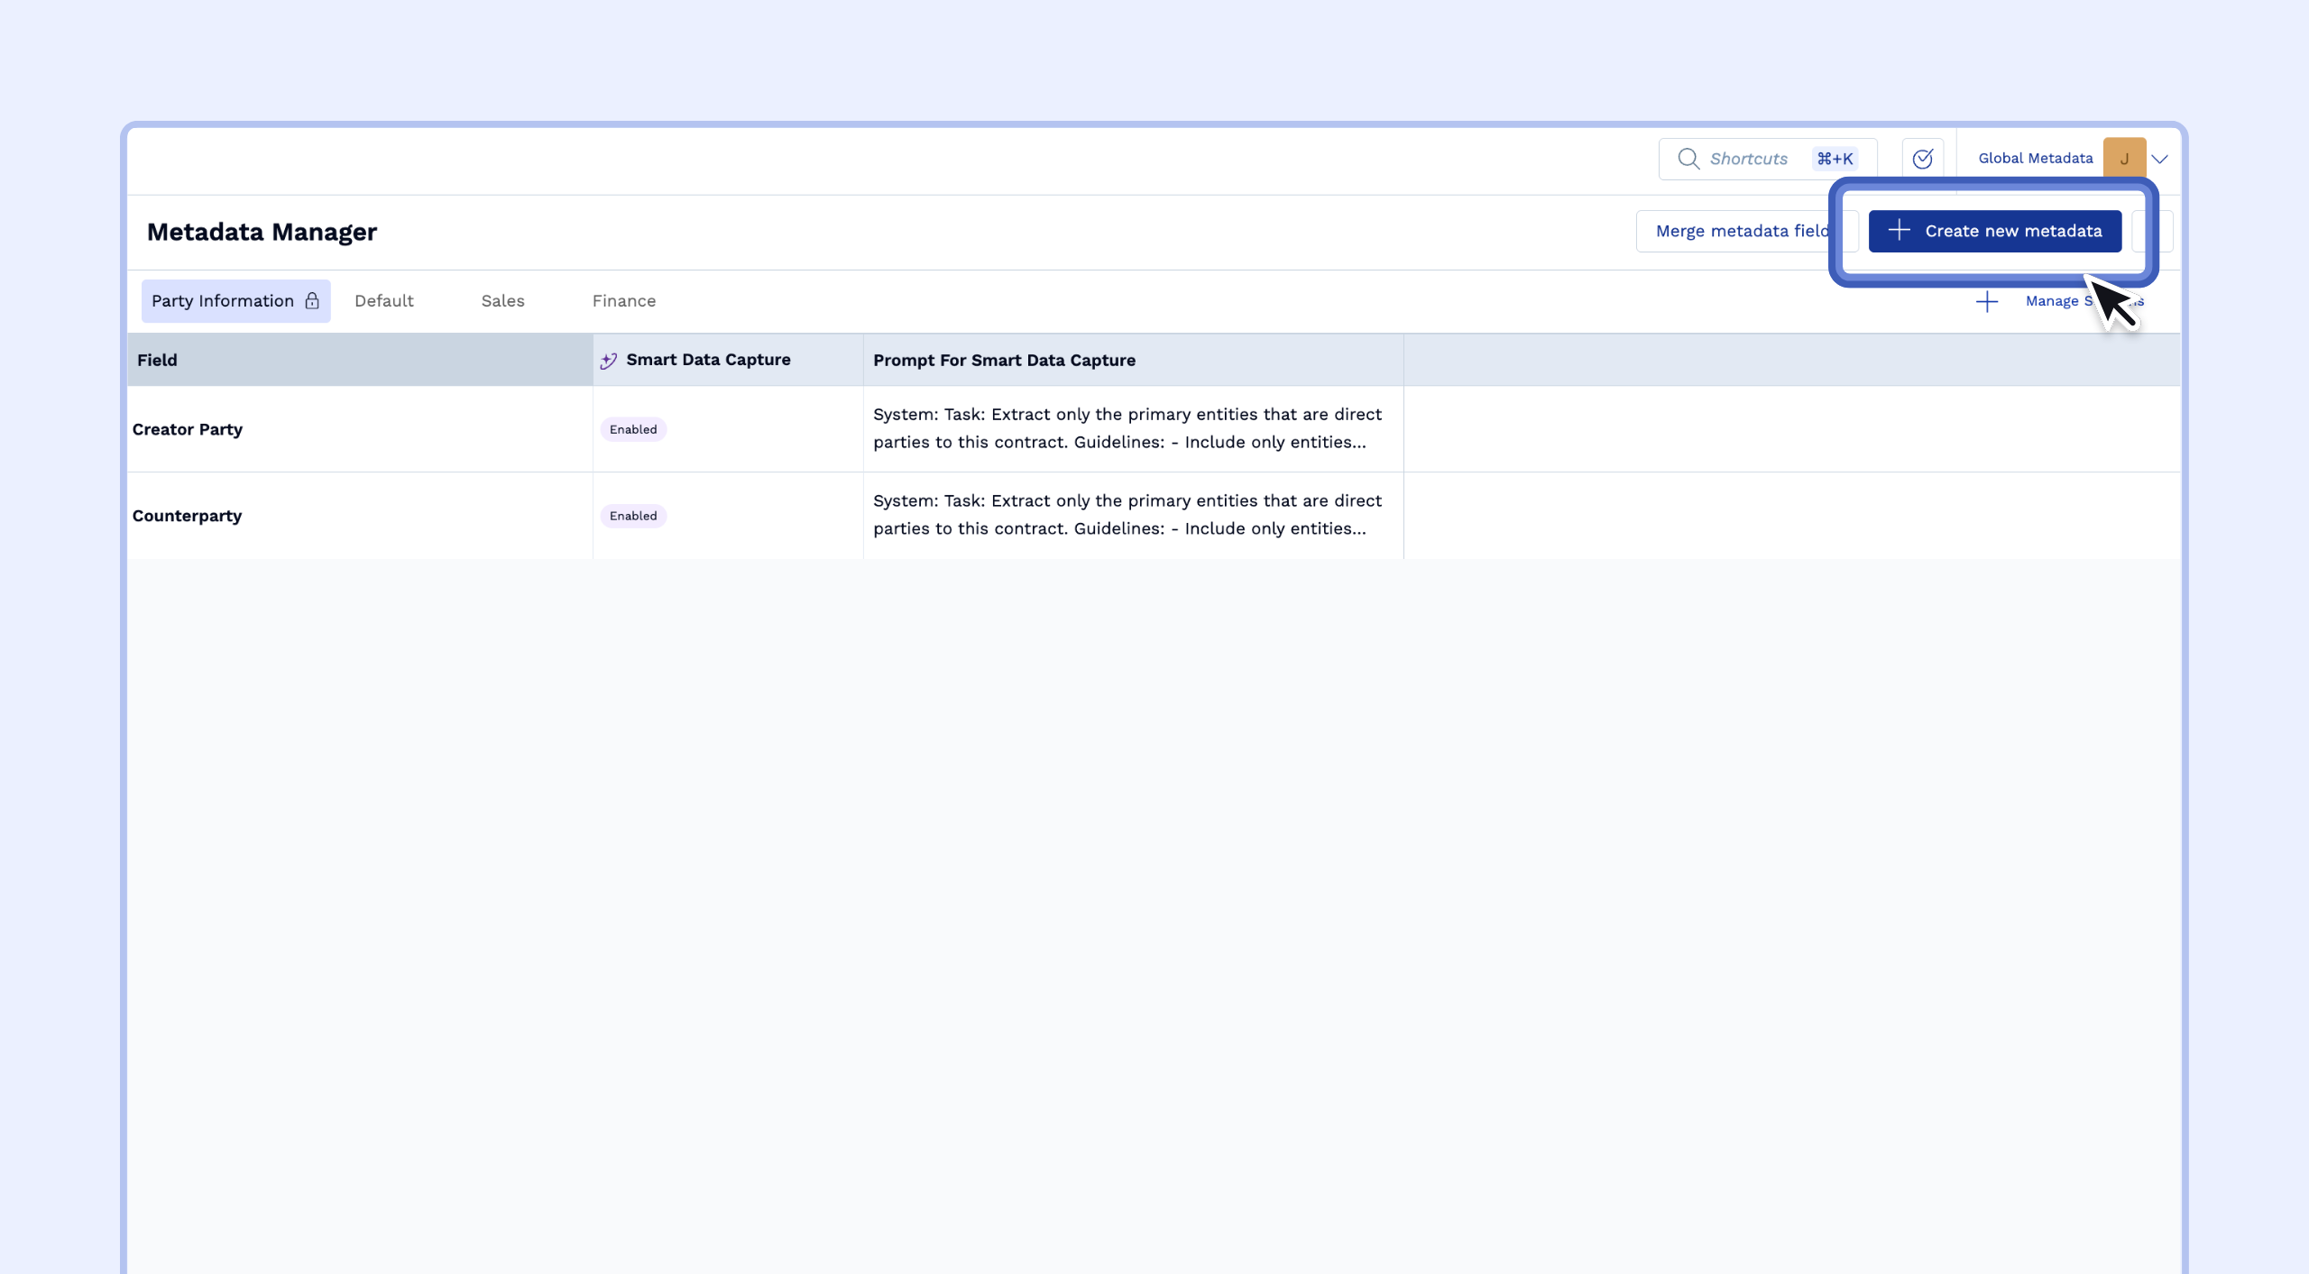Screen dimensions: 2309x1274
Task: Switch to the Sales tab
Action: (x=502, y=301)
